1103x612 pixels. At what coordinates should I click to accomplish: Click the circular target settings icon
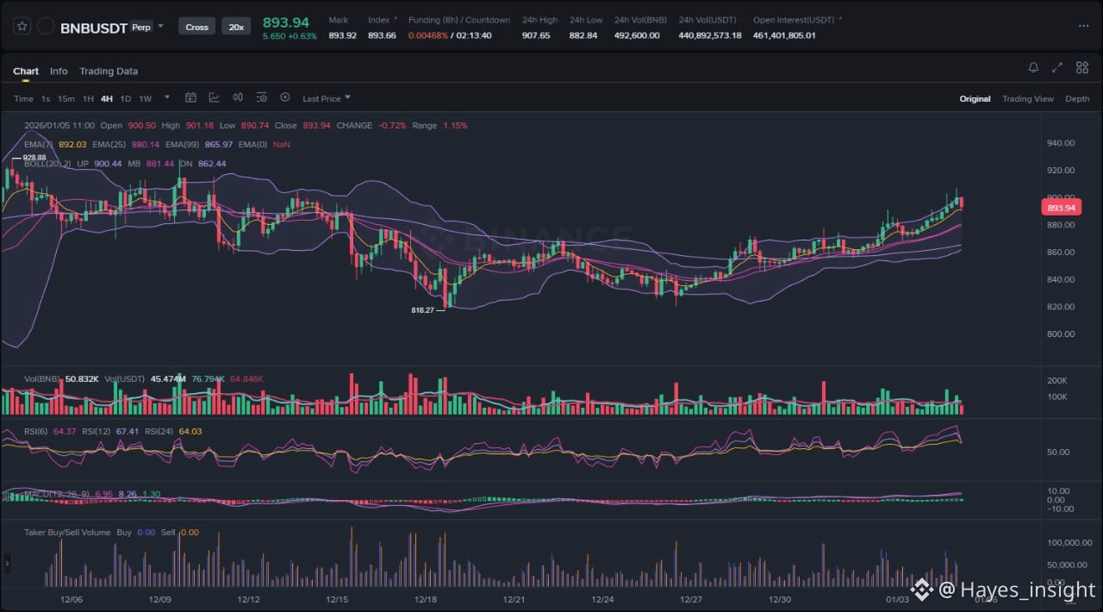coord(285,98)
